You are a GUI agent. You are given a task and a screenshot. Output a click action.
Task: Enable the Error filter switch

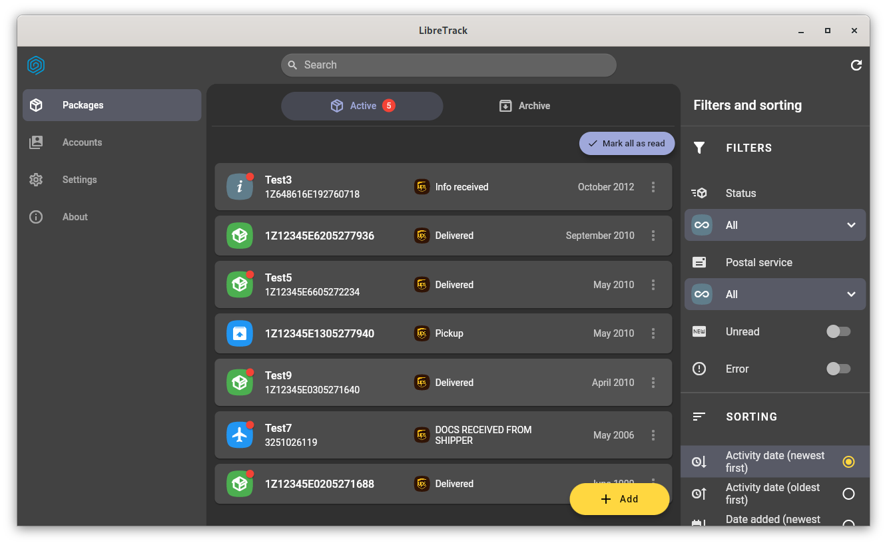pyautogui.click(x=839, y=369)
